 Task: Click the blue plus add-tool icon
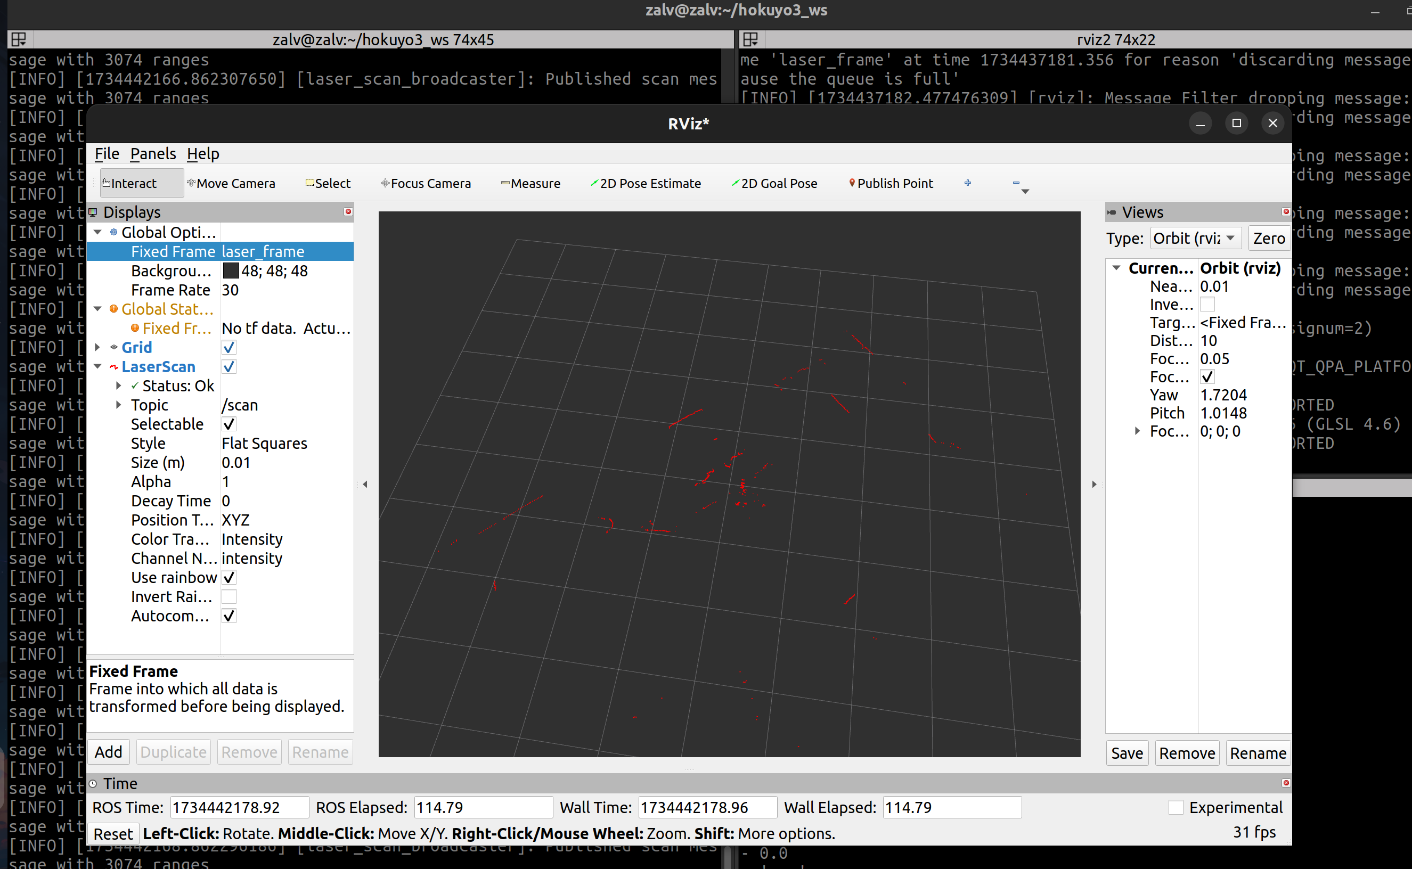click(968, 183)
